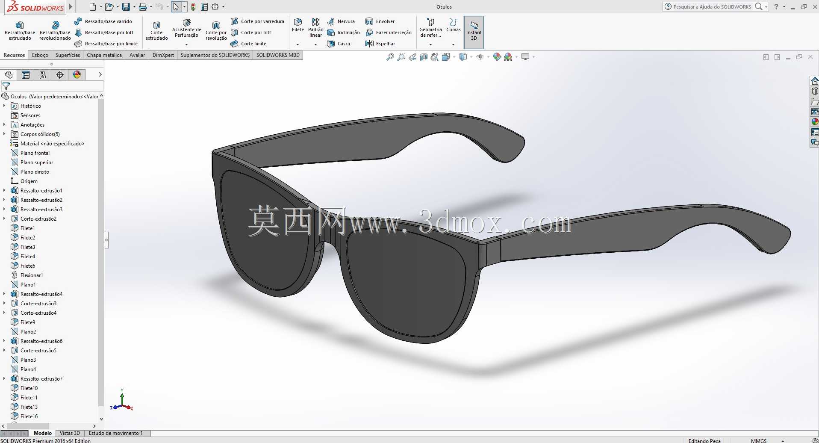The width and height of the screenshot is (819, 443).
Task: Click the edit appearance icon
Action: pos(497,57)
